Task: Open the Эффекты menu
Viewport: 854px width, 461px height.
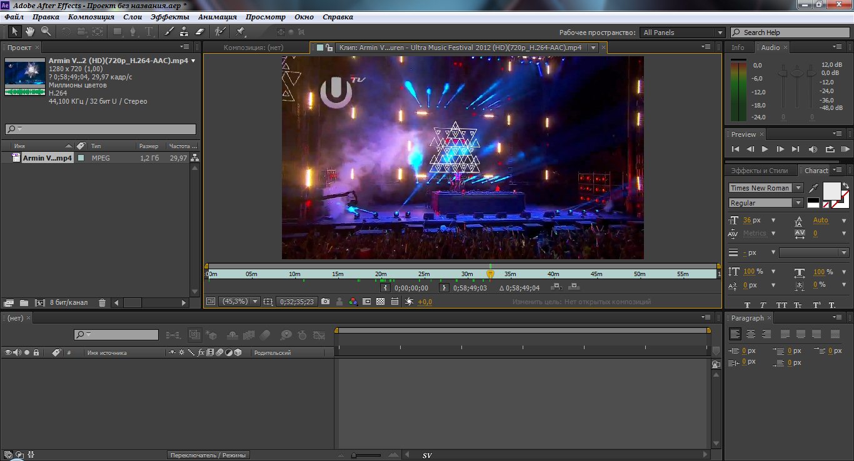Action: tap(171, 17)
